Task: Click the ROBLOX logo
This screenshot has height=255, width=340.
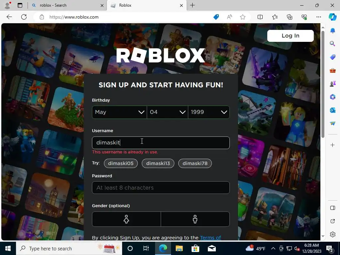Action: tap(160, 55)
